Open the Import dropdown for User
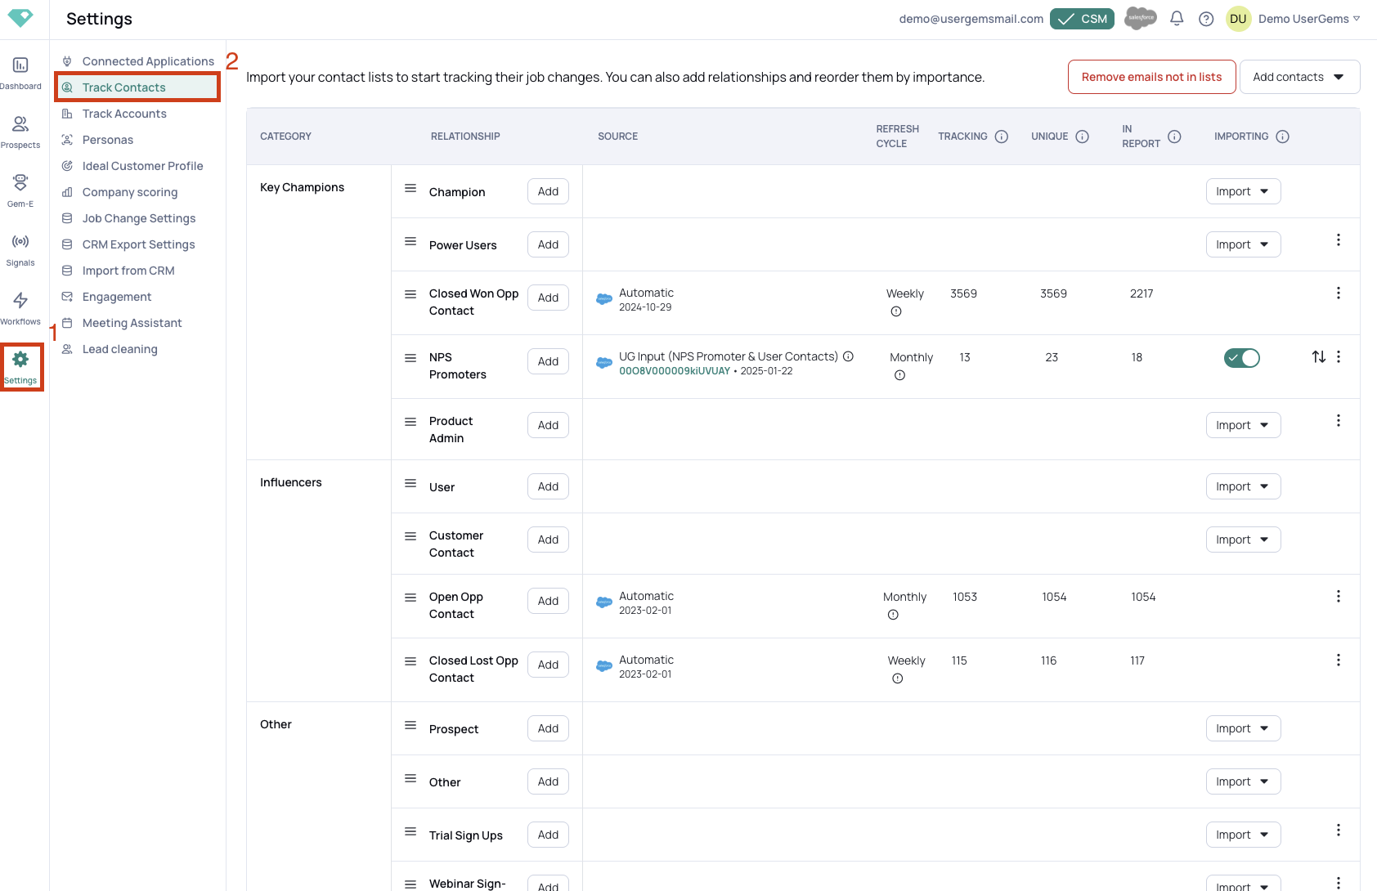This screenshot has width=1377, height=891. 1243,486
